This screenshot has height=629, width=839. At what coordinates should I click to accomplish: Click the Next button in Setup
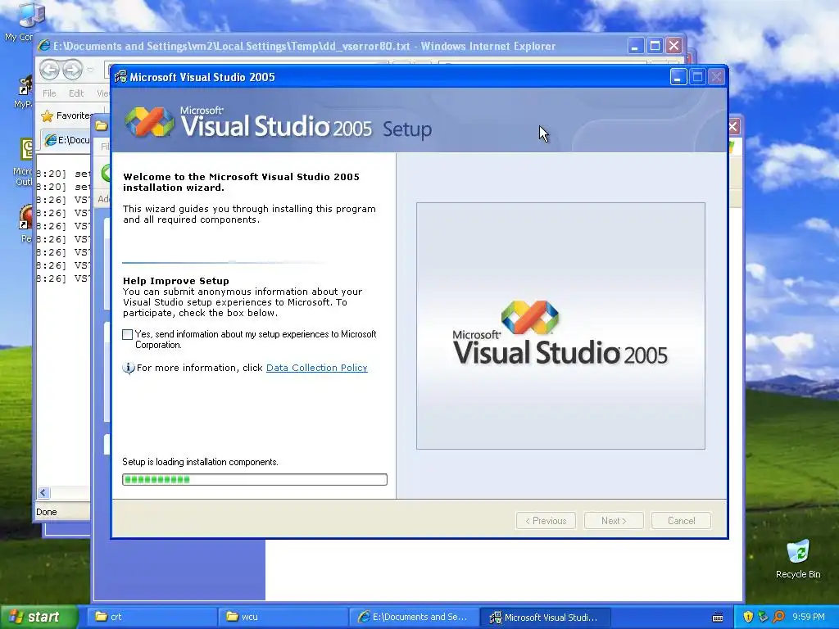pyautogui.click(x=613, y=521)
